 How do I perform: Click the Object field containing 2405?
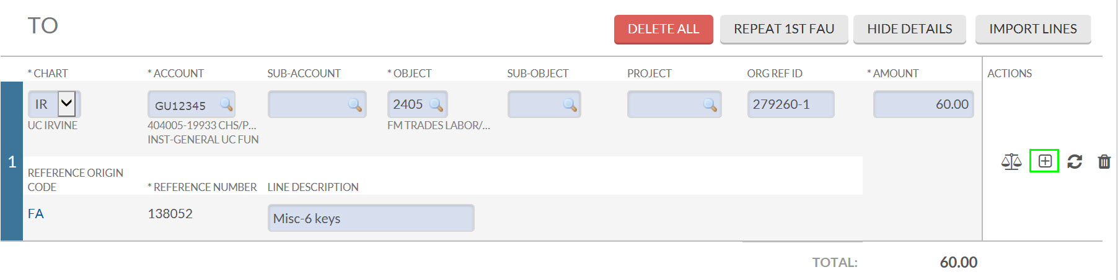pyautogui.click(x=417, y=104)
